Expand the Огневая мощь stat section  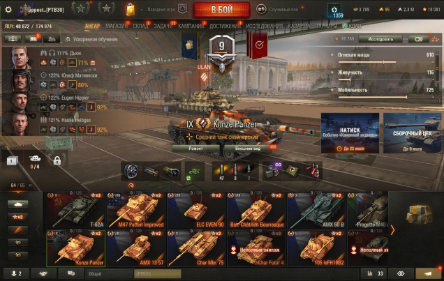tap(332, 55)
